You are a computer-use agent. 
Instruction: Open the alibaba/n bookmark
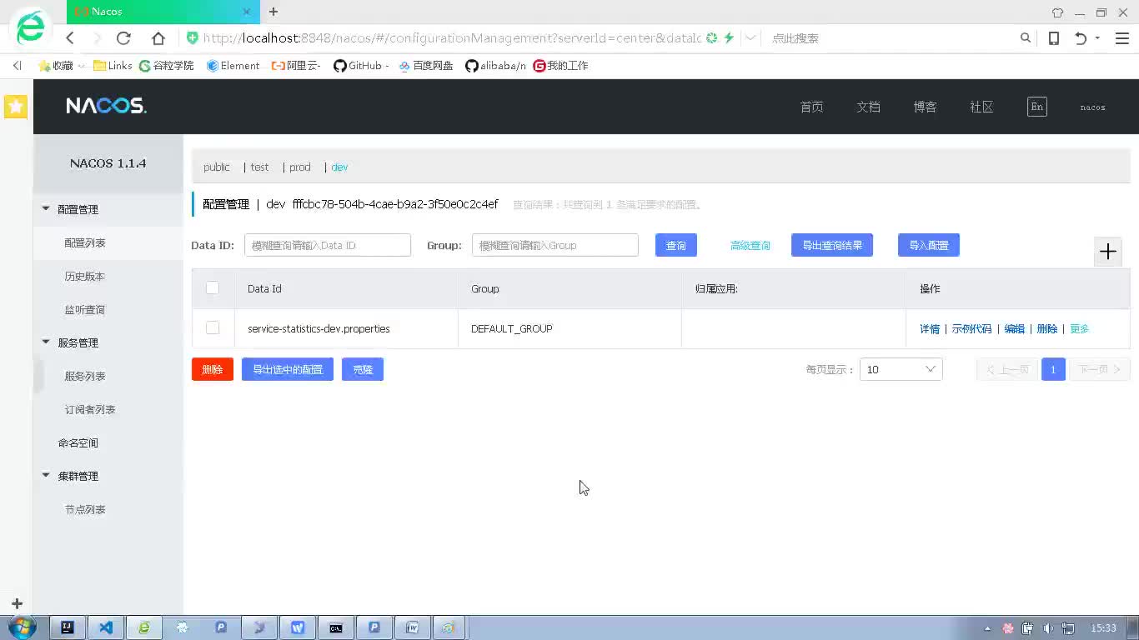click(x=495, y=65)
